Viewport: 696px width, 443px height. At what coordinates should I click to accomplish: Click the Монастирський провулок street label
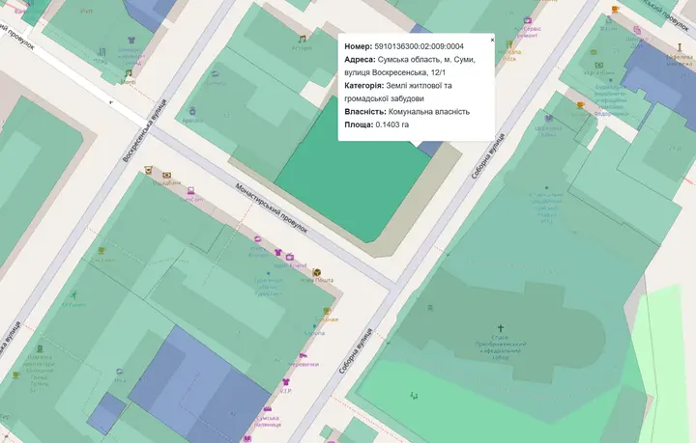tap(272, 208)
